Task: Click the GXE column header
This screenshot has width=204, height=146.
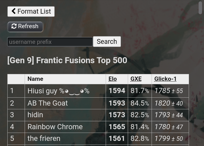Action: coord(136,79)
